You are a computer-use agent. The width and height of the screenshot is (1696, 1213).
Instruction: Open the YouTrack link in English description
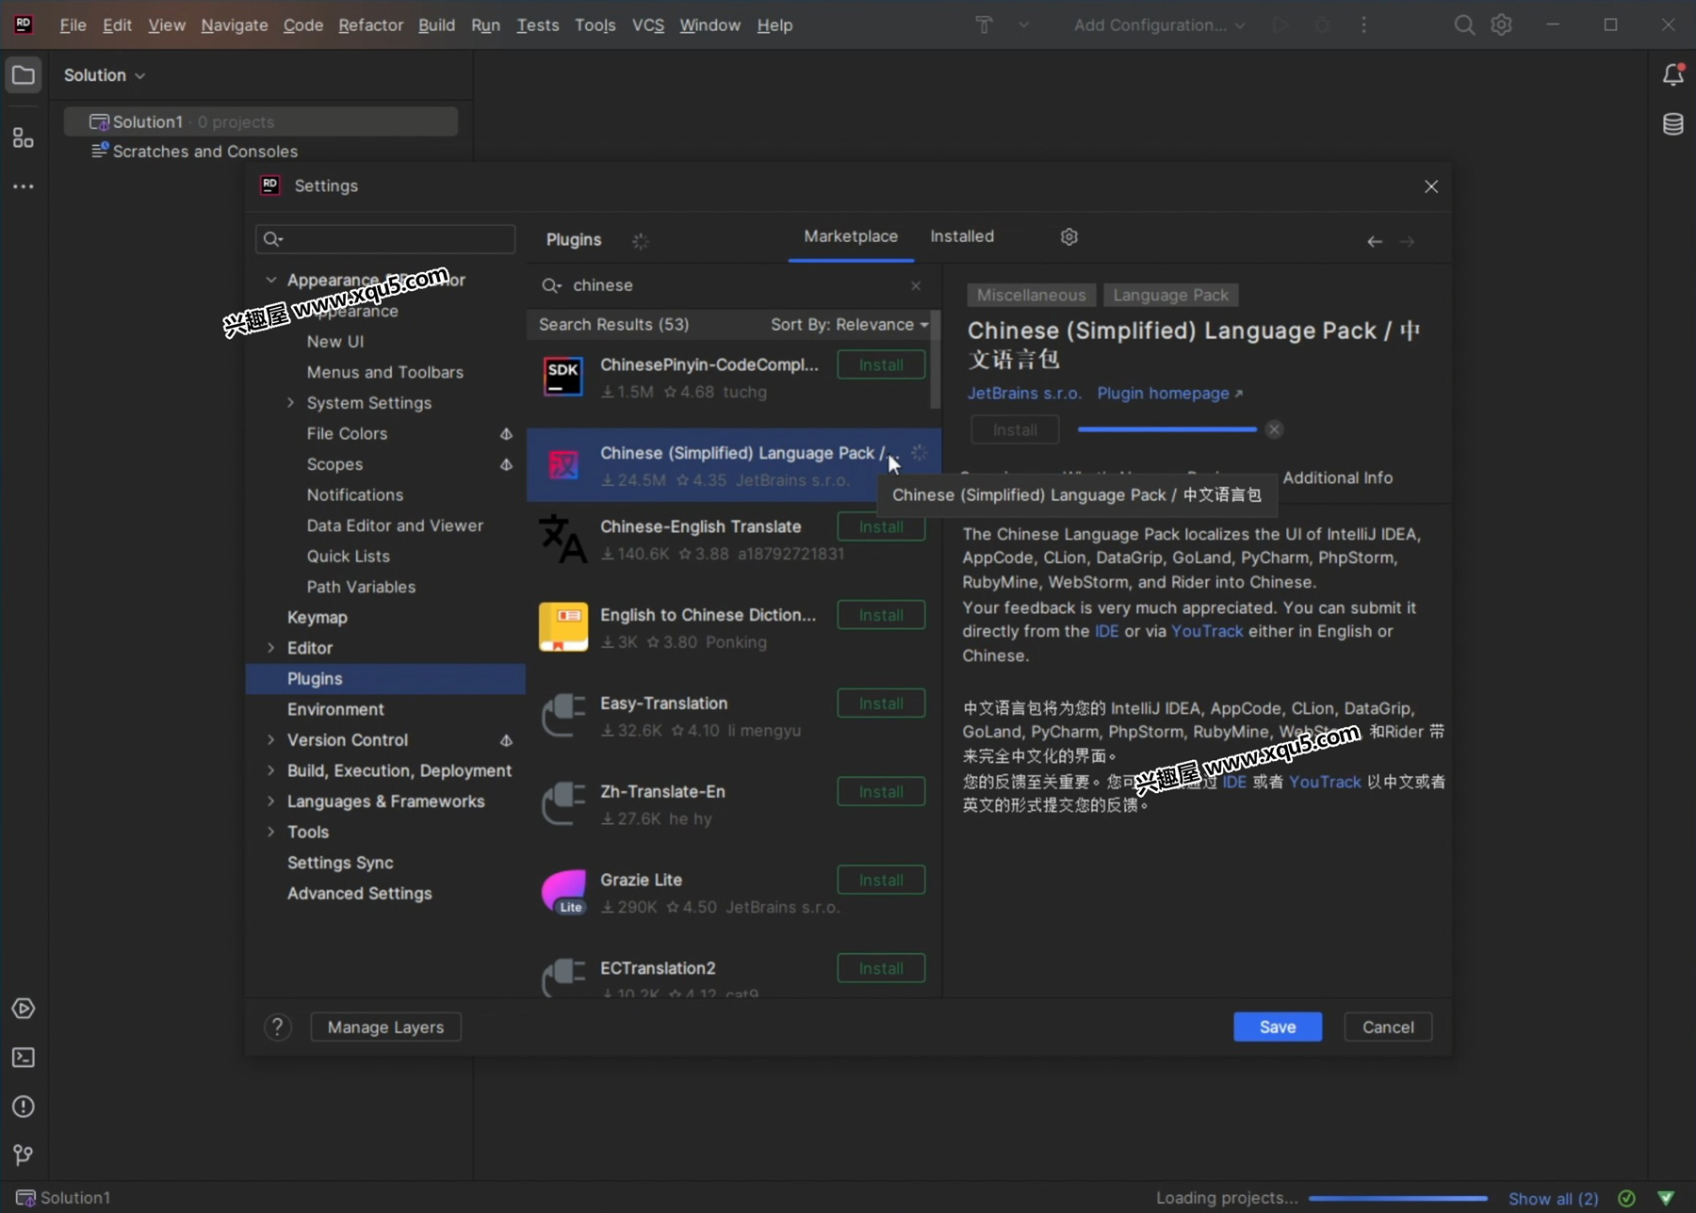click(x=1206, y=632)
